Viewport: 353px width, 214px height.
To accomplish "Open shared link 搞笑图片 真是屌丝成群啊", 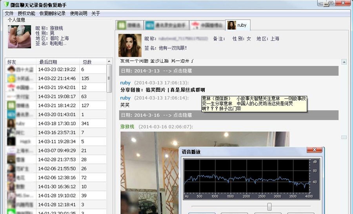I will tap(162, 90).
